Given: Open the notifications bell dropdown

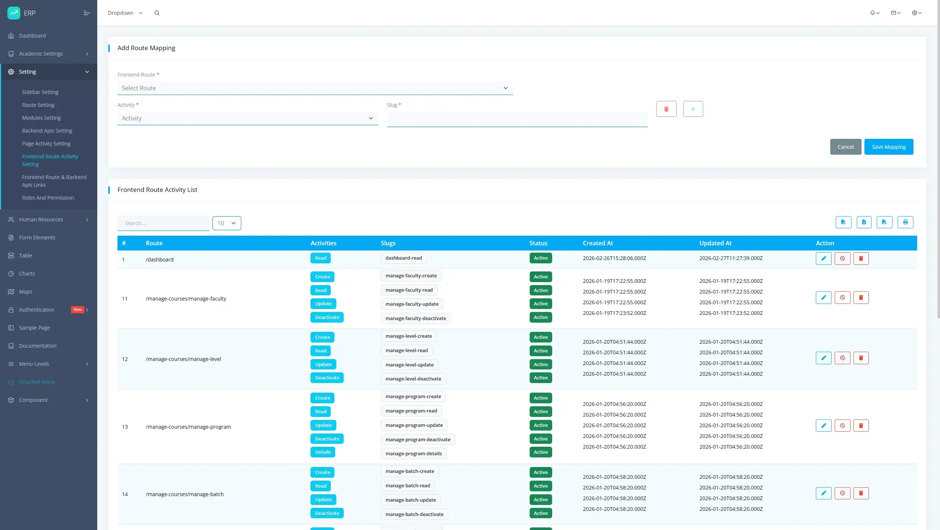Looking at the screenshot, I should click(875, 13).
